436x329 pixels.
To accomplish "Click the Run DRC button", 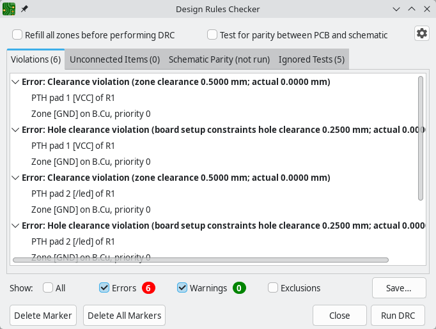I will (398, 316).
